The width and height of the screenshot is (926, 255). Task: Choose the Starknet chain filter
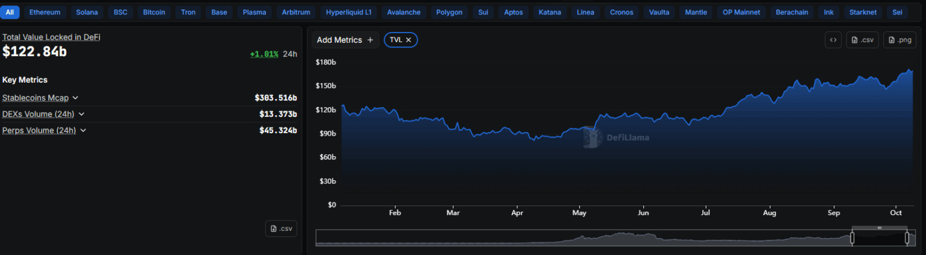(863, 12)
